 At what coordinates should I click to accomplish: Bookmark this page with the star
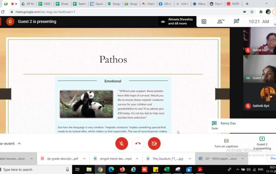(x=252, y=12)
